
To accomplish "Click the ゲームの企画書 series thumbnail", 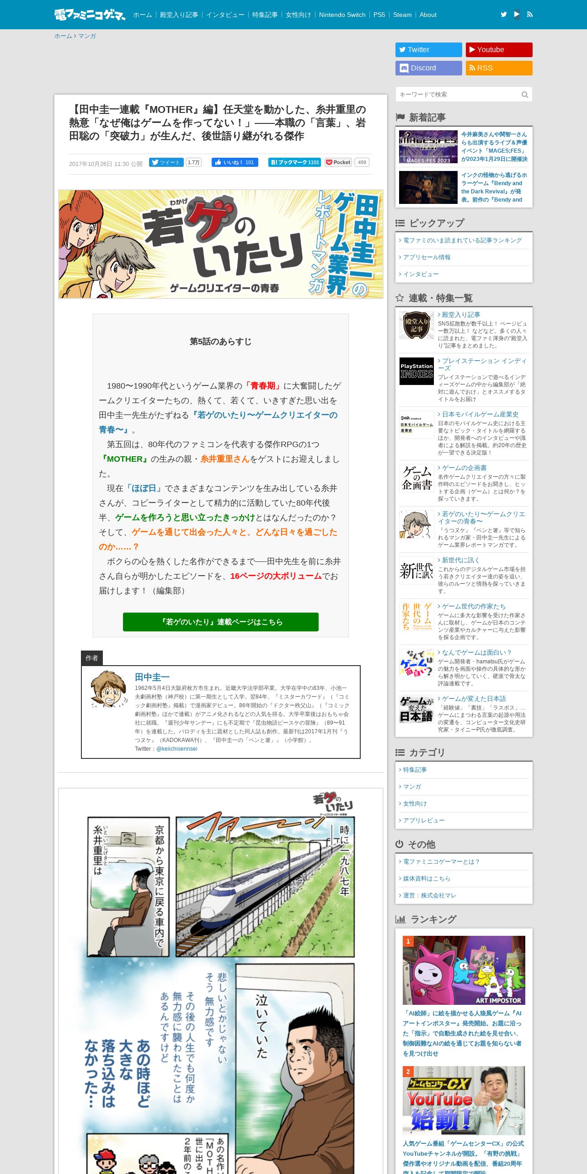I will [x=416, y=478].
